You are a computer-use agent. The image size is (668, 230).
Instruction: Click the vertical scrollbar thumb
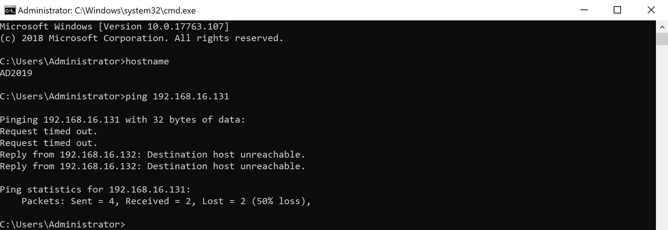pyautogui.click(x=662, y=39)
